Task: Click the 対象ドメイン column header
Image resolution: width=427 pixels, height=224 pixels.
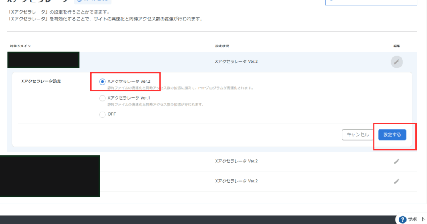Action: (x=20, y=45)
